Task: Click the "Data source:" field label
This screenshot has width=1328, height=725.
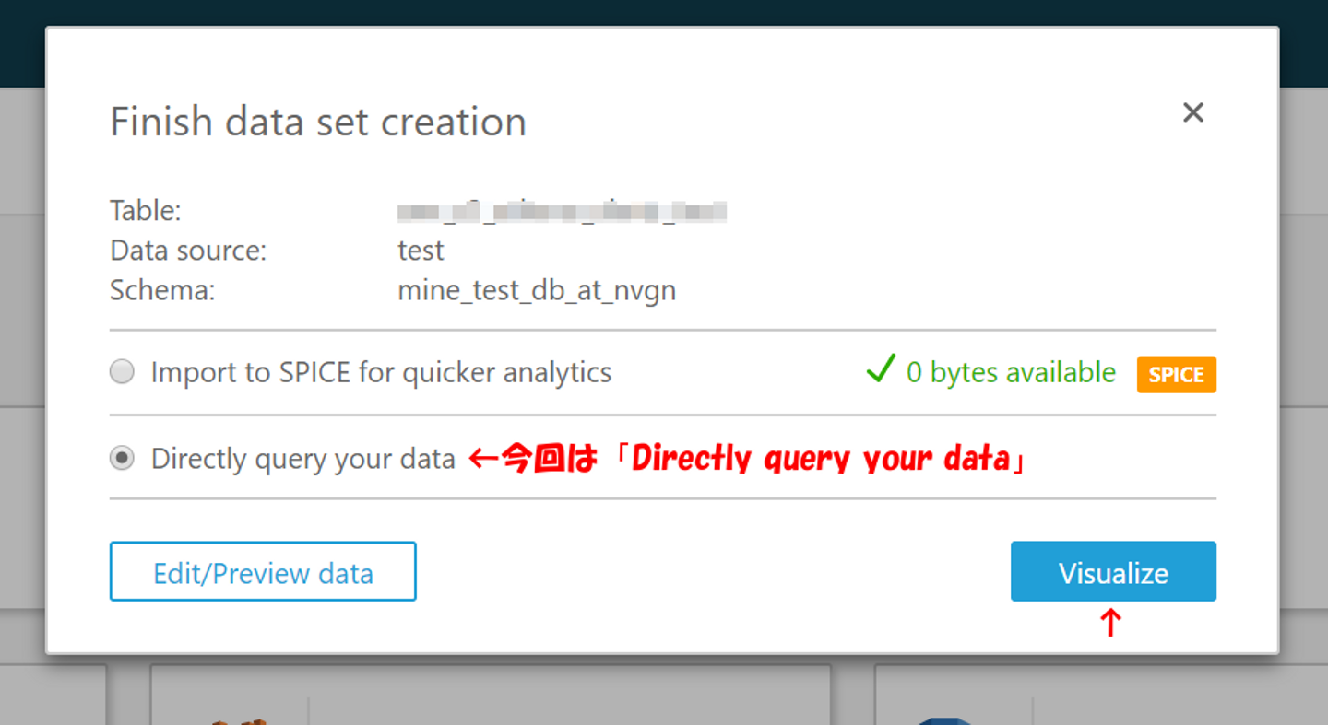Action: coord(188,251)
